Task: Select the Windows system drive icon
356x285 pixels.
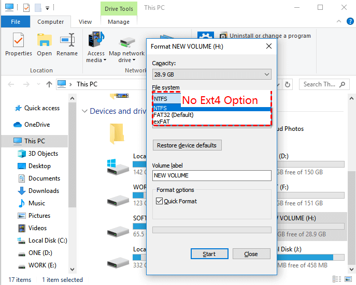Action: coord(118,167)
